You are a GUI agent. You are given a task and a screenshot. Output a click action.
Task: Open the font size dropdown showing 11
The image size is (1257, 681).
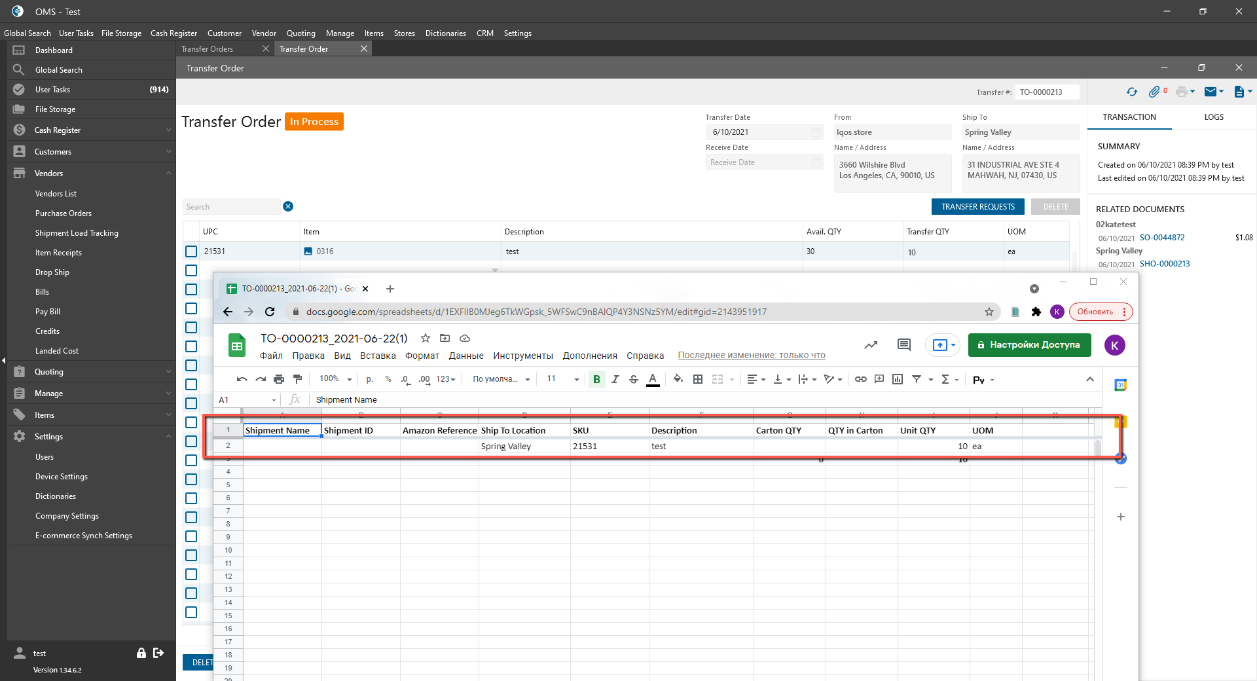coord(562,379)
